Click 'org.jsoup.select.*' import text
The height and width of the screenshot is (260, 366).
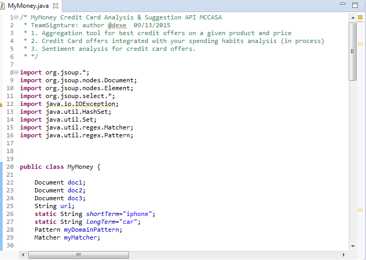coord(79,96)
